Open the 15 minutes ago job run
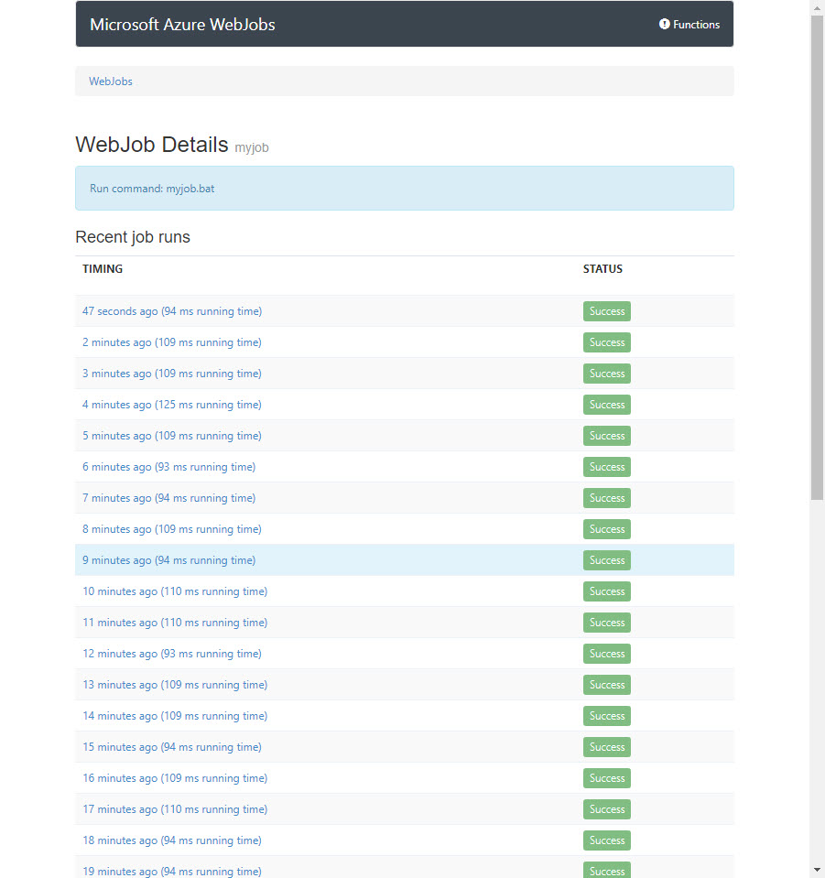The height and width of the screenshot is (878, 825). pos(172,747)
